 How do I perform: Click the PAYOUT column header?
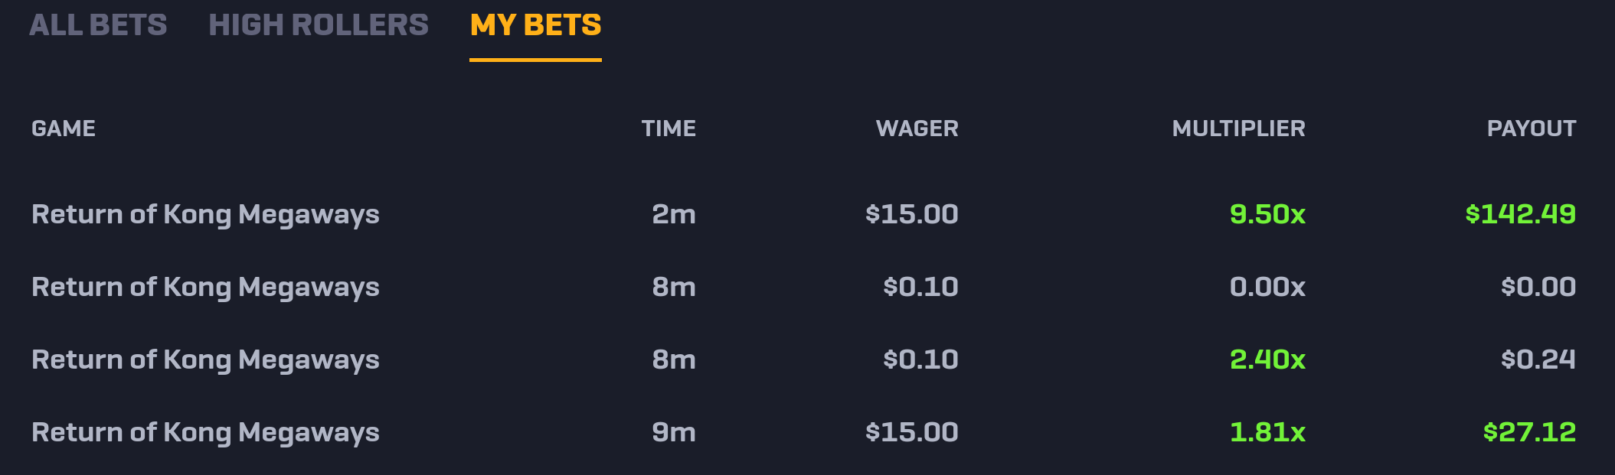pyautogui.click(x=1531, y=129)
